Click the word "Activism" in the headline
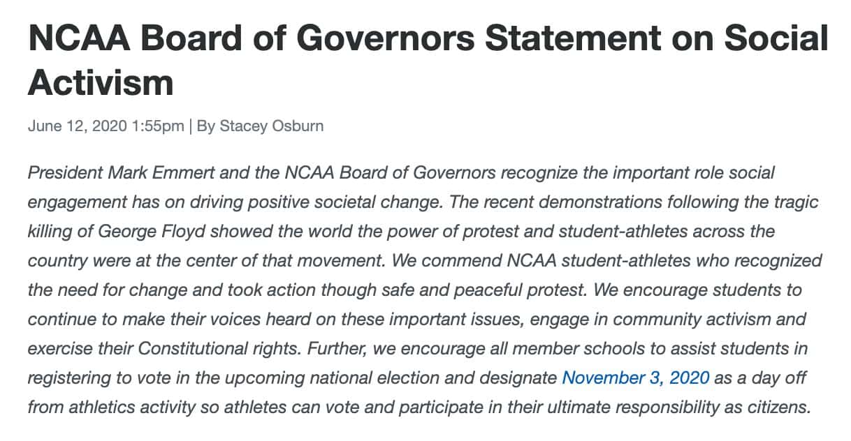The image size is (851, 441). click(101, 82)
